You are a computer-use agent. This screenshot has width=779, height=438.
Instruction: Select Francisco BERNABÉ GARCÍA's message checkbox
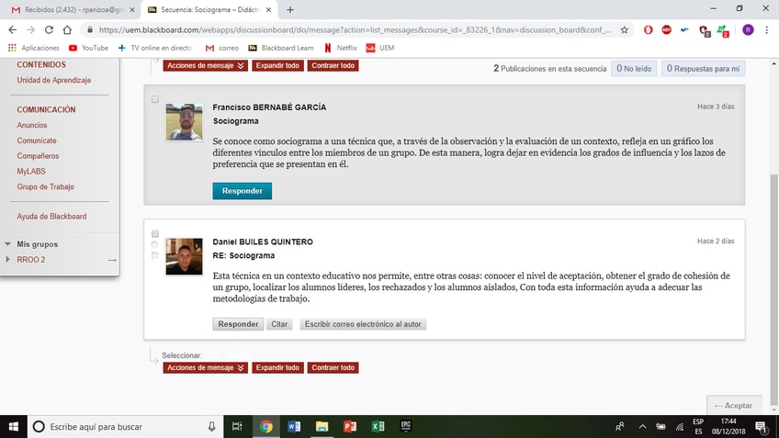(x=155, y=99)
